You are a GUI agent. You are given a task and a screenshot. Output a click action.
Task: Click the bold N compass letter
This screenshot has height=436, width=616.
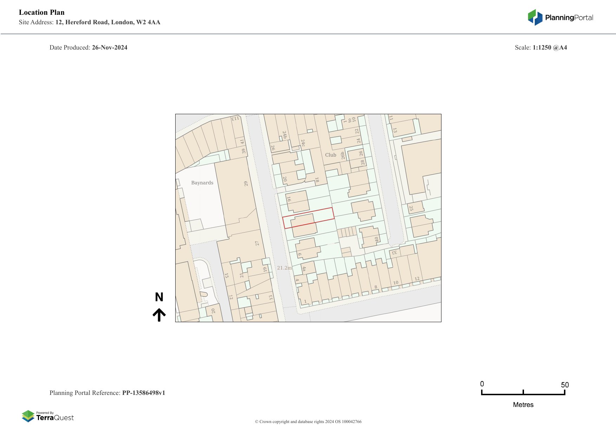(159, 297)
